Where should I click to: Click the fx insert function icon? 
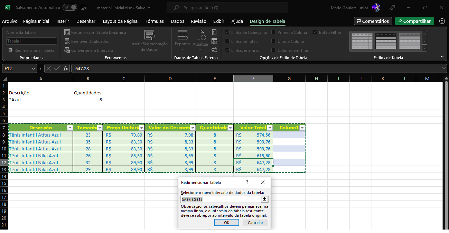65,68
